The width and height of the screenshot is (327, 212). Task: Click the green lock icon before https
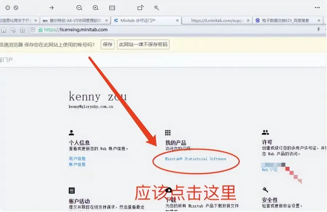click(40, 30)
